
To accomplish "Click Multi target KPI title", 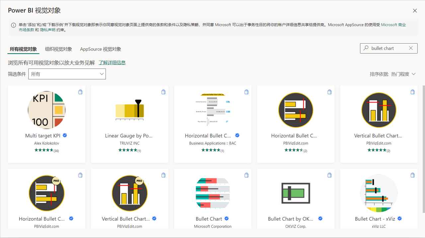I will [43, 136].
